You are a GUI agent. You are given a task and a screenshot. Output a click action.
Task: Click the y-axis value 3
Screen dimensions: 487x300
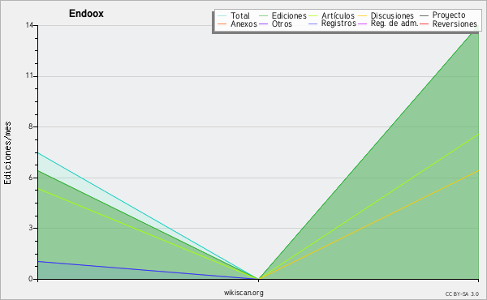(x=31, y=228)
